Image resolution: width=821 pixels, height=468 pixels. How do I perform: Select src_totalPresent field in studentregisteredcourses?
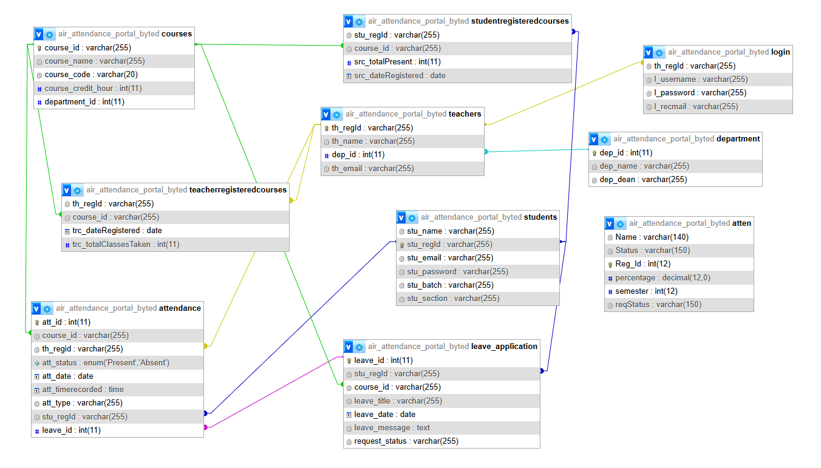click(x=458, y=62)
